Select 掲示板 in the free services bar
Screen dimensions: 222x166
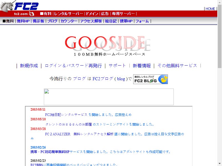39,21
